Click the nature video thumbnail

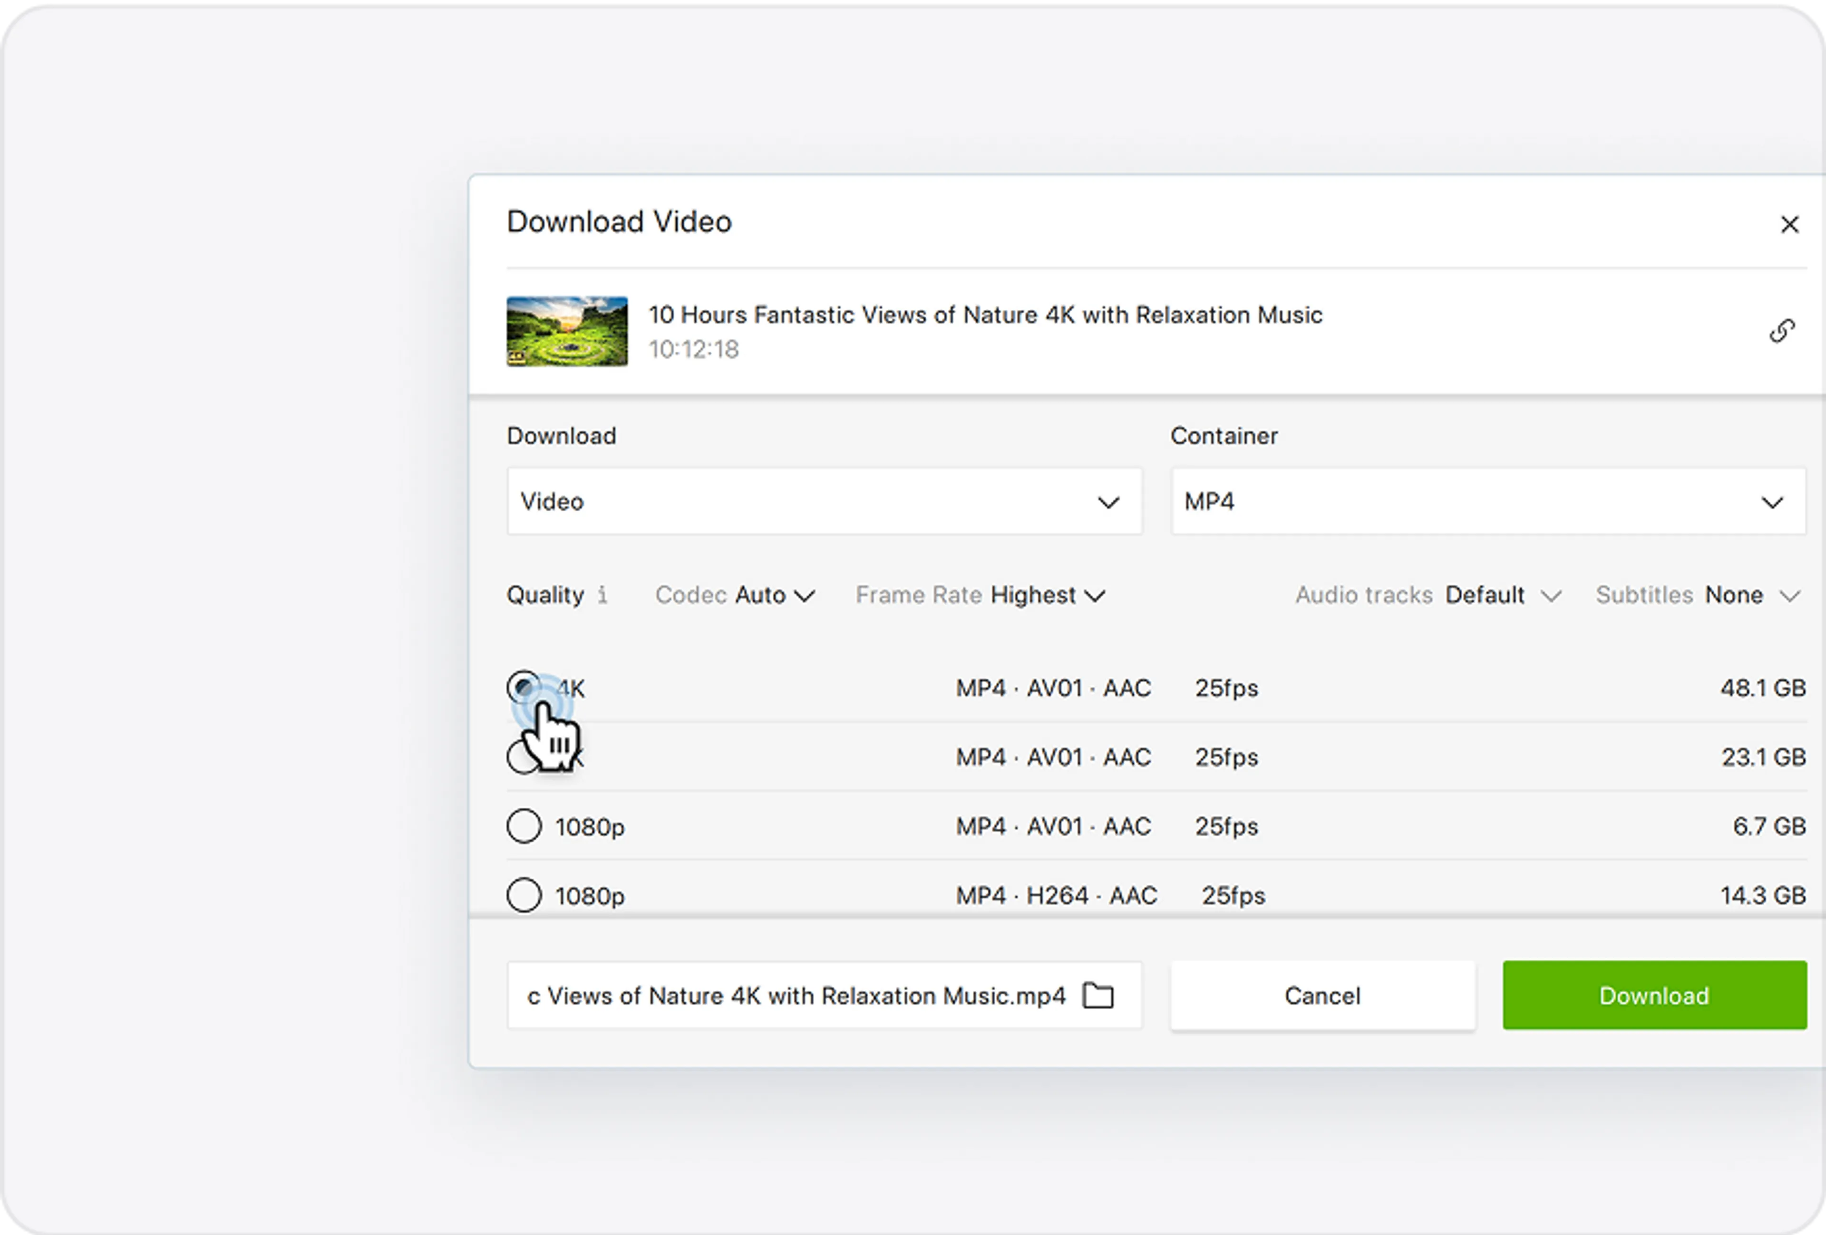566,331
